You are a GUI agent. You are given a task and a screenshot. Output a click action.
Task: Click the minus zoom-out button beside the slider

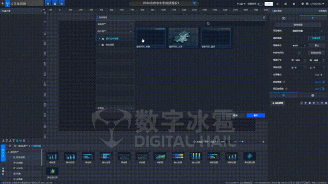click(x=235, y=142)
